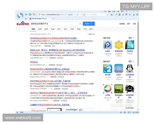155x124 pixels.
Task: Click the 百度首页 link
Action: click(122, 24)
